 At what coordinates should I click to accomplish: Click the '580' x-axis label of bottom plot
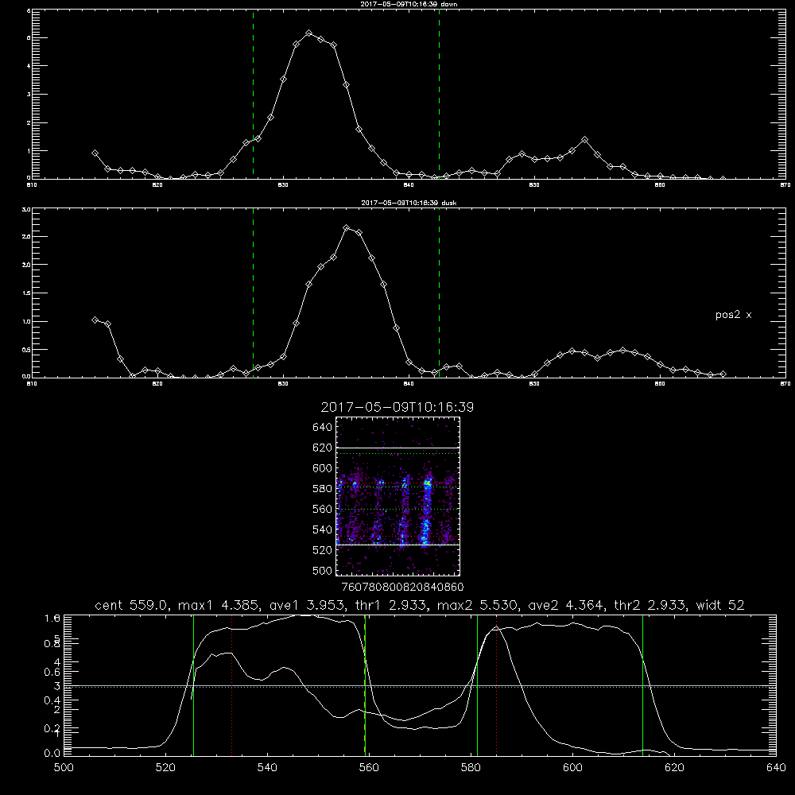471,768
